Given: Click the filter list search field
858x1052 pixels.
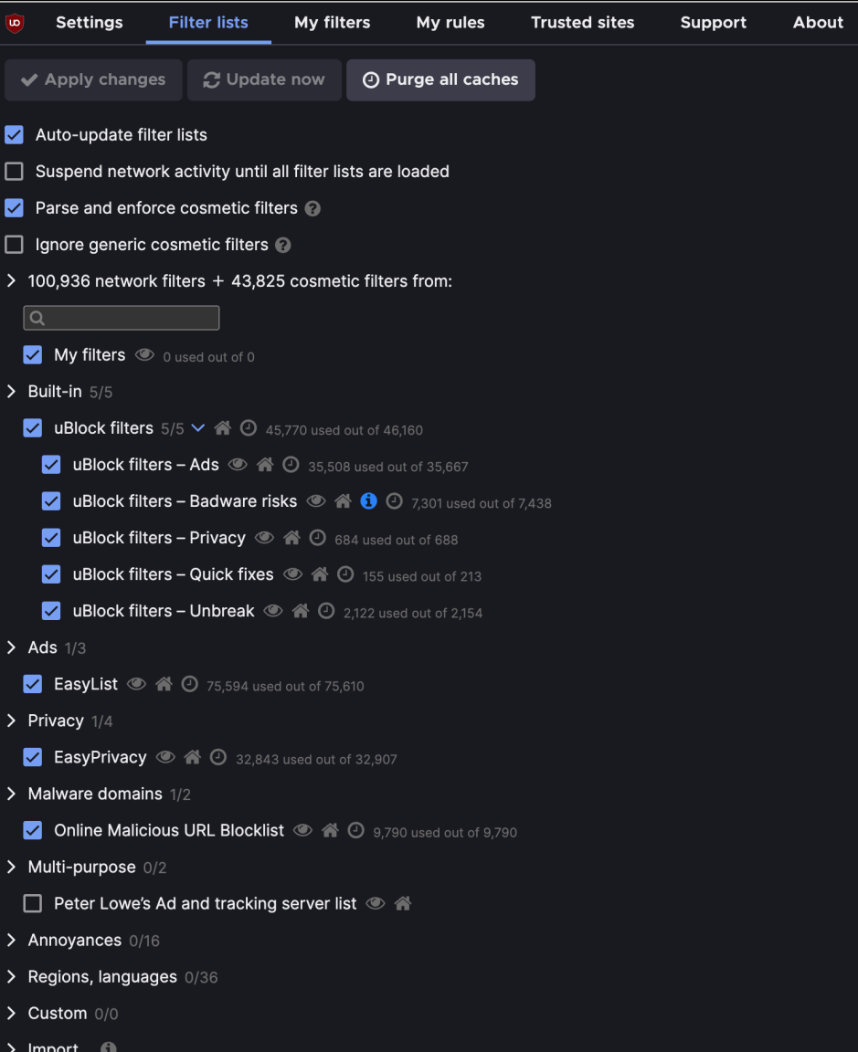Looking at the screenshot, I should pyautogui.click(x=122, y=318).
